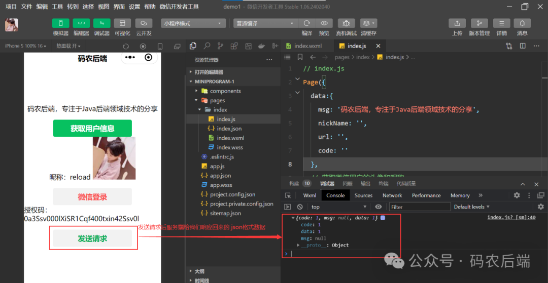
Task: Click the split editor icon
Action: 523,46
